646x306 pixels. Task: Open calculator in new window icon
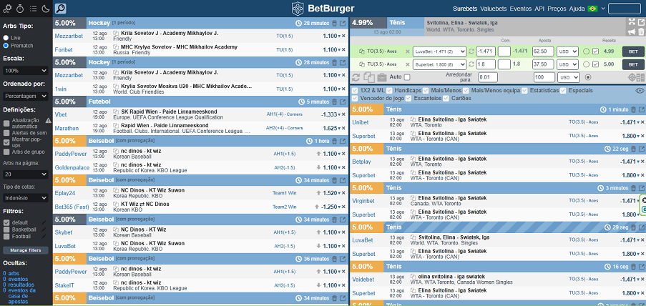[641, 22]
